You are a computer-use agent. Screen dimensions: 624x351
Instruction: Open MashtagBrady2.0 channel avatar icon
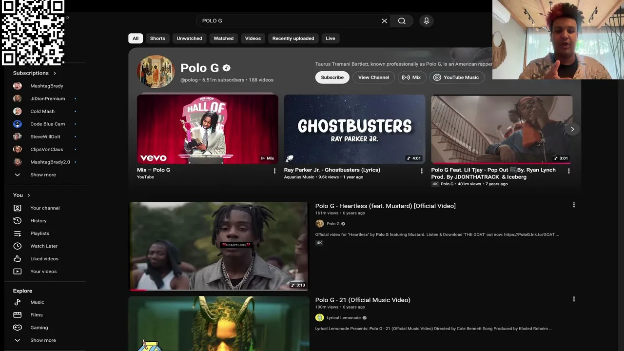click(x=18, y=162)
